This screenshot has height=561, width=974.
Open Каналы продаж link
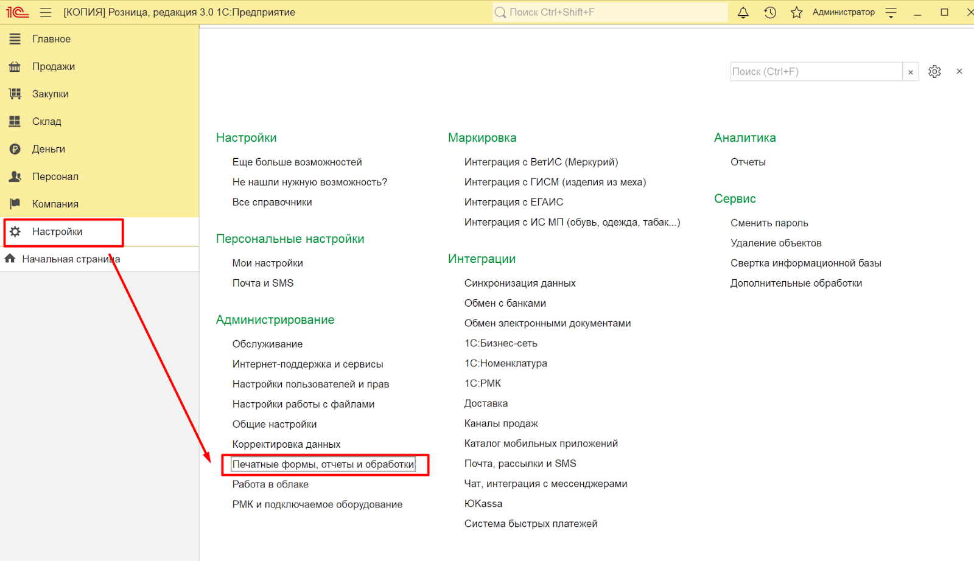pos(501,423)
